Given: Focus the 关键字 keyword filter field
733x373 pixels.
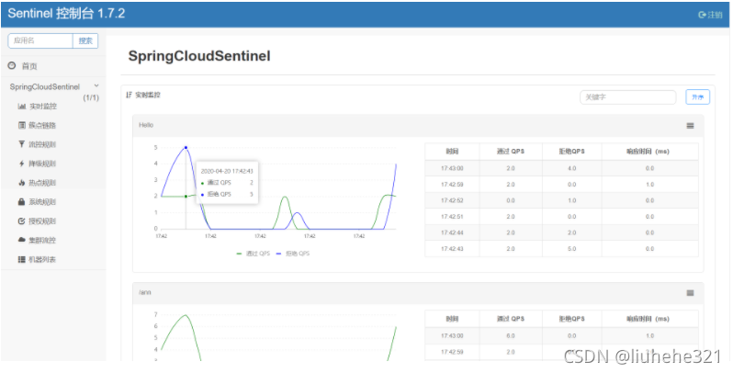Looking at the screenshot, I should click(x=627, y=97).
